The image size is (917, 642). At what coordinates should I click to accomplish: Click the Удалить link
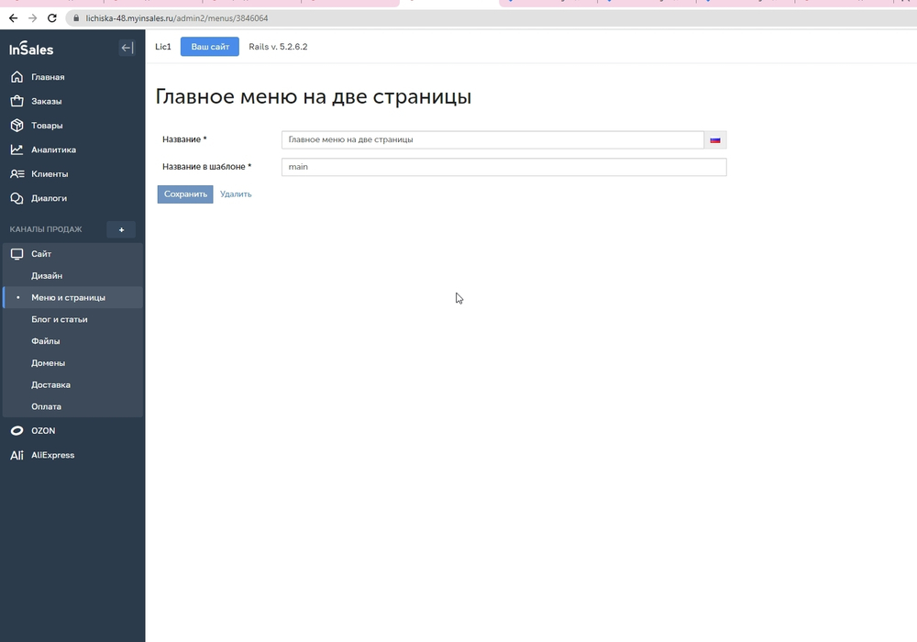click(236, 194)
